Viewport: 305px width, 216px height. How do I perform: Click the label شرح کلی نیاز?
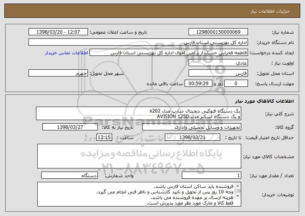[x=280, y=114]
